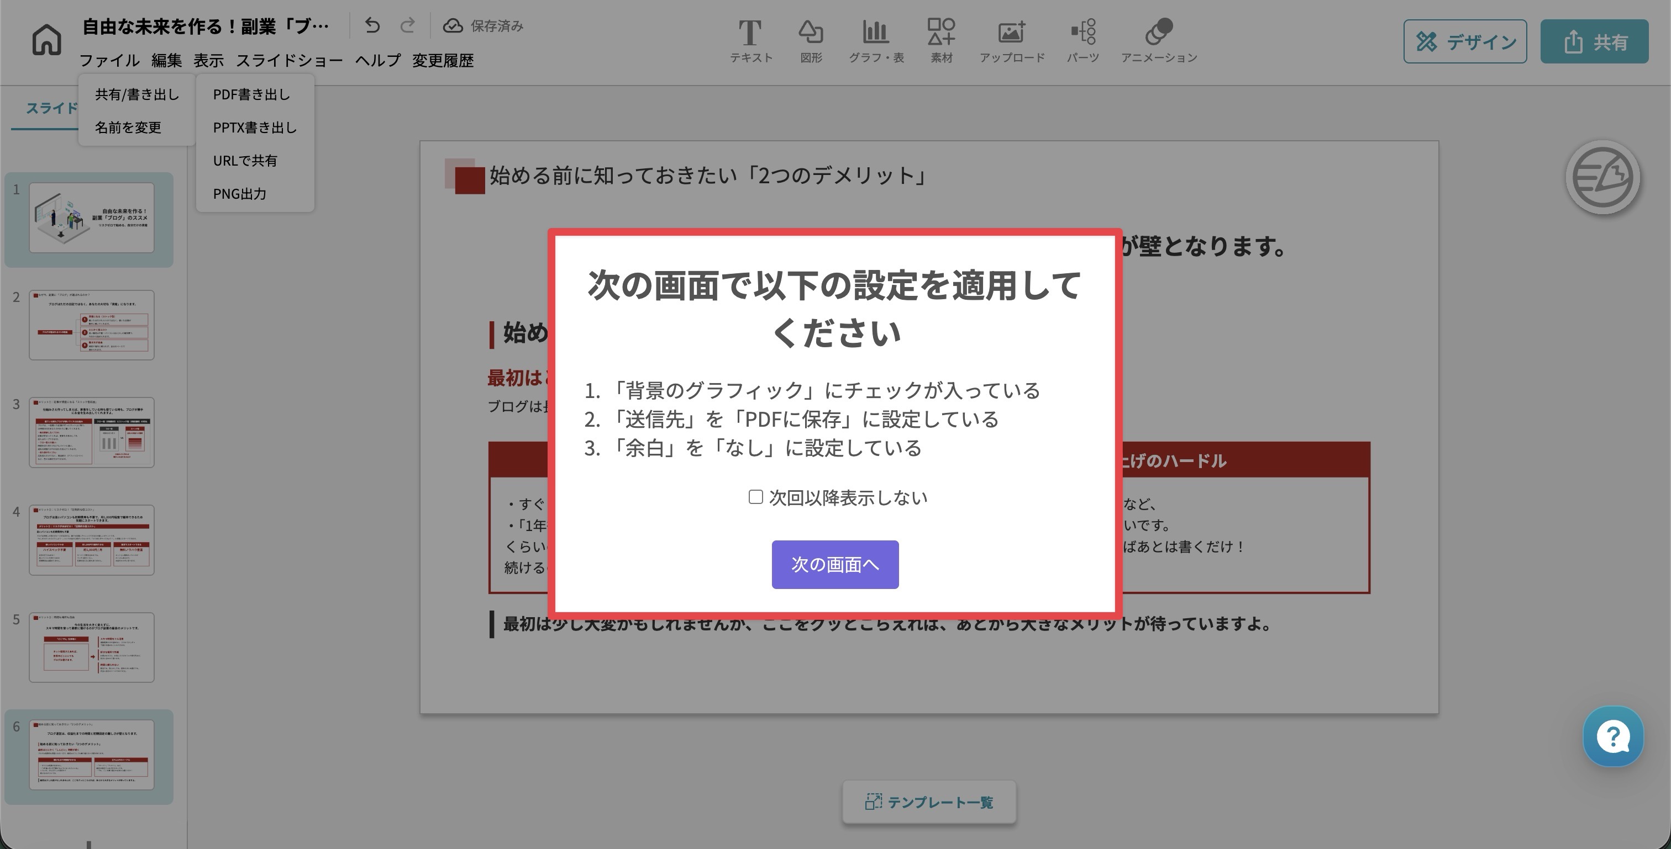The image size is (1671, 849).
Task: Click the 共有 share button
Action: [x=1594, y=41]
